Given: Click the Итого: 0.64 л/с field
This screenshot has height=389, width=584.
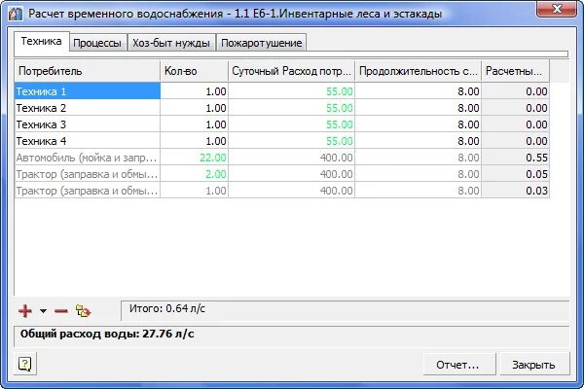Looking at the screenshot, I should click(346, 310).
